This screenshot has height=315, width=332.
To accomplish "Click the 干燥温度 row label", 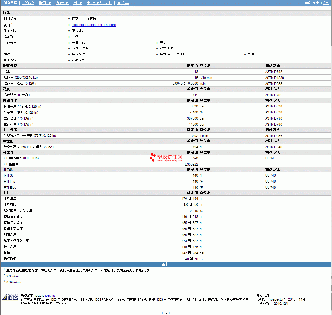I will pyautogui.click(x=10, y=198).
